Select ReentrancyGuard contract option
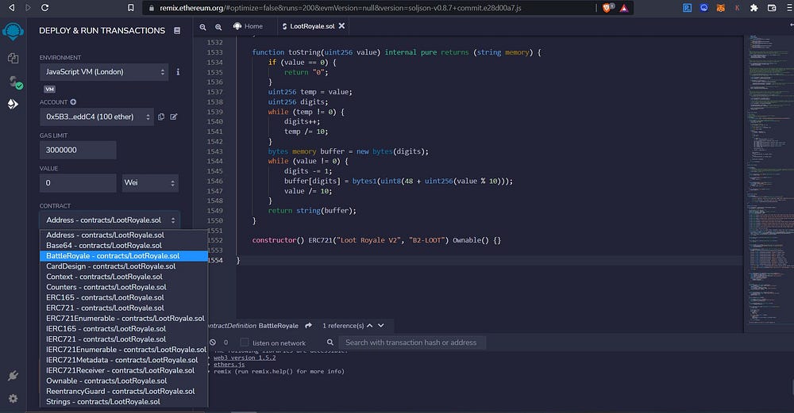 pyautogui.click(x=124, y=392)
